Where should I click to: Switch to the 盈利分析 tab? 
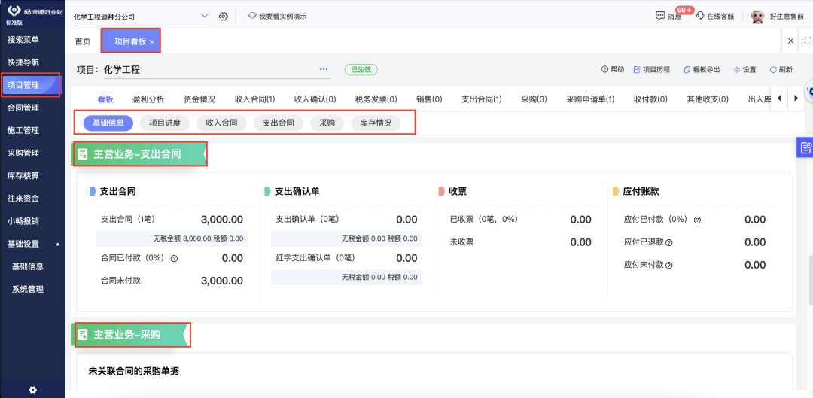pyautogui.click(x=148, y=99)
